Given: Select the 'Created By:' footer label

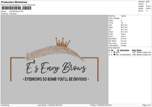Looking at the screenshot, I should tap(5, 105).
